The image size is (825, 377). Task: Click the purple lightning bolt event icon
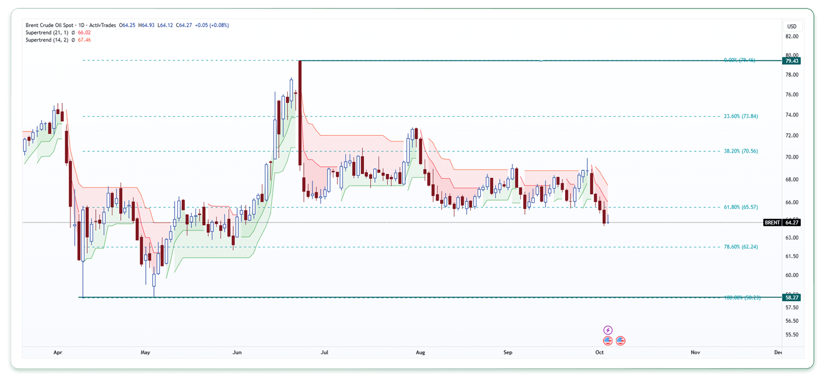[608, 330]
